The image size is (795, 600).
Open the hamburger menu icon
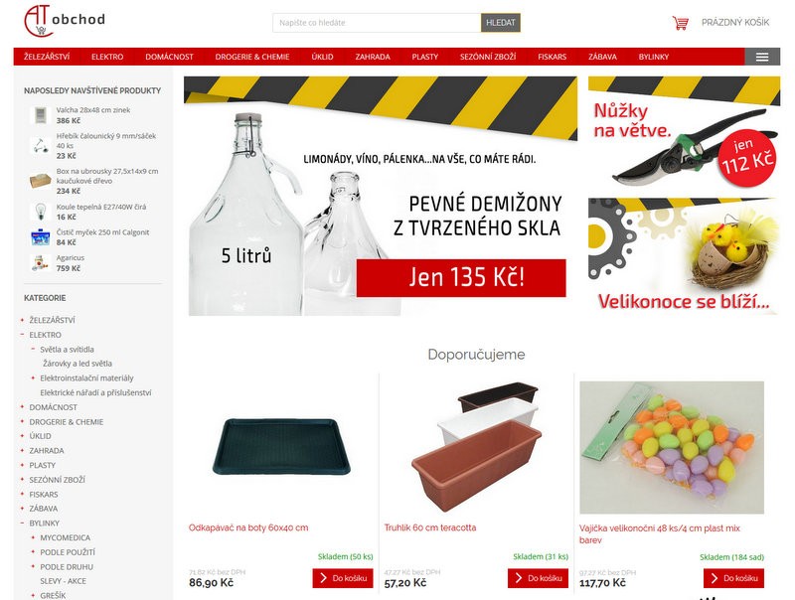tap(762, 57)
